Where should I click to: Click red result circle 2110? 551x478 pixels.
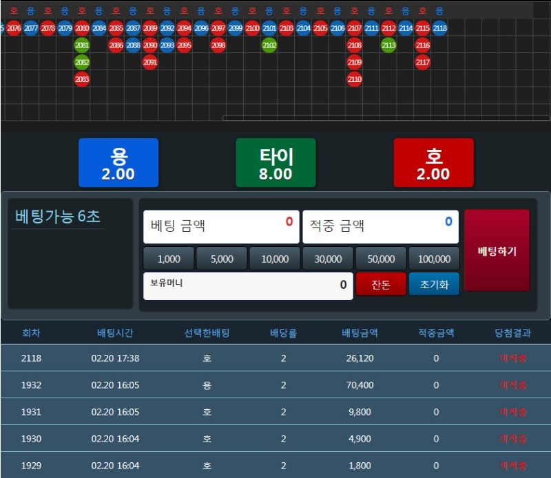355,79
